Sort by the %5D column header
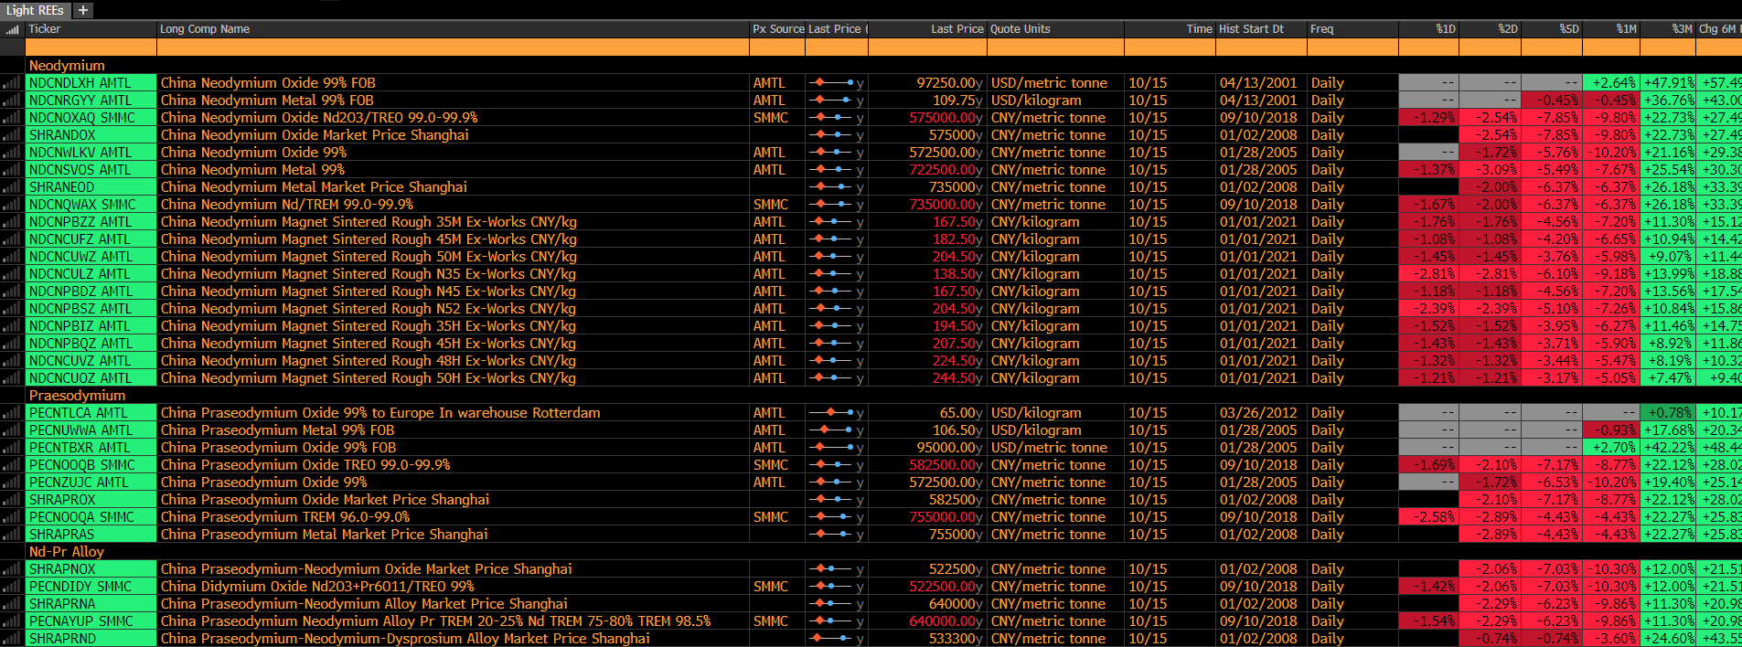The height and width of the screenshot is (647, 1742). (x=1551, y=29)
